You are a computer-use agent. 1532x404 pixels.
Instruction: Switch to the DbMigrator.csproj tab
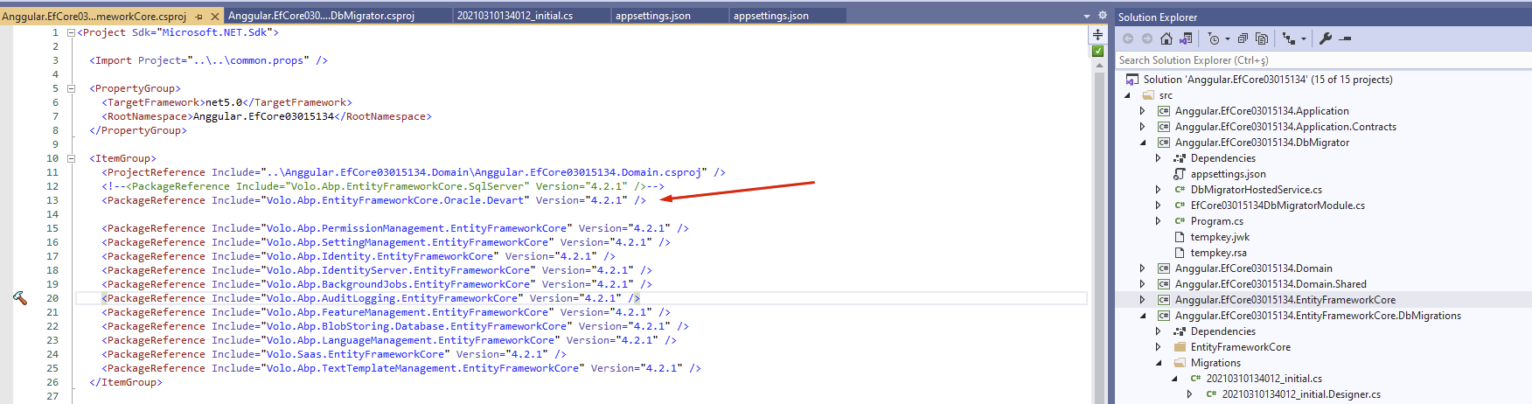pyautogui.click(x=321, y=16)
